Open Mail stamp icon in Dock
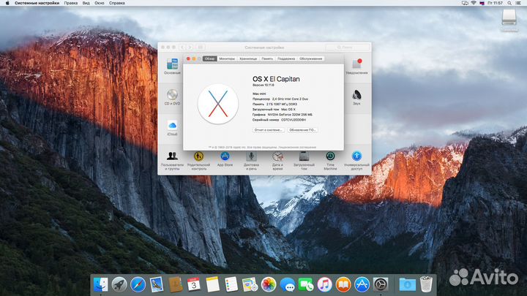The image size is (527, 296). 157,284
